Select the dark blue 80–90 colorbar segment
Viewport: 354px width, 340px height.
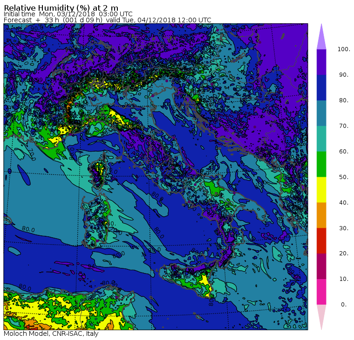(x=321, y=87)
